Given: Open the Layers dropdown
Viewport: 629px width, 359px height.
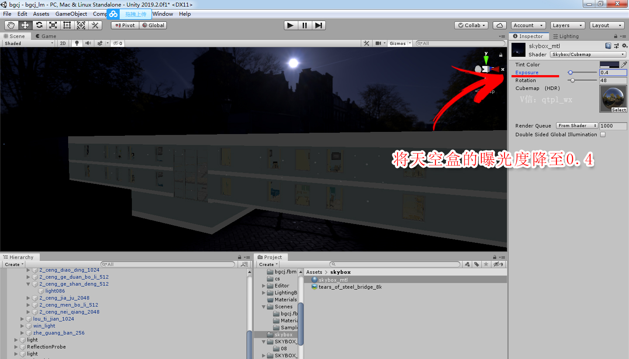Looking at the screenshot, I should [x=567, y=25].
